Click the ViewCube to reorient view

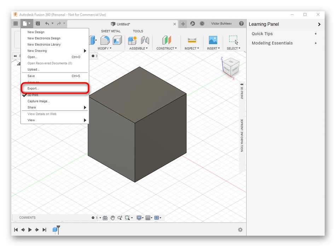[x=230, y=66]
